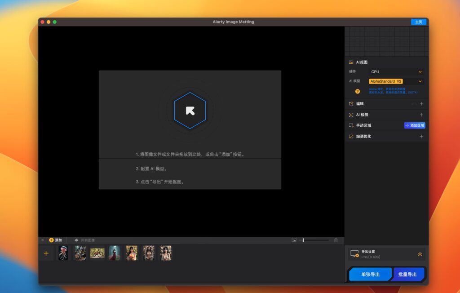
Task: Adjust the thumbnail size slider
Action: 304,240
